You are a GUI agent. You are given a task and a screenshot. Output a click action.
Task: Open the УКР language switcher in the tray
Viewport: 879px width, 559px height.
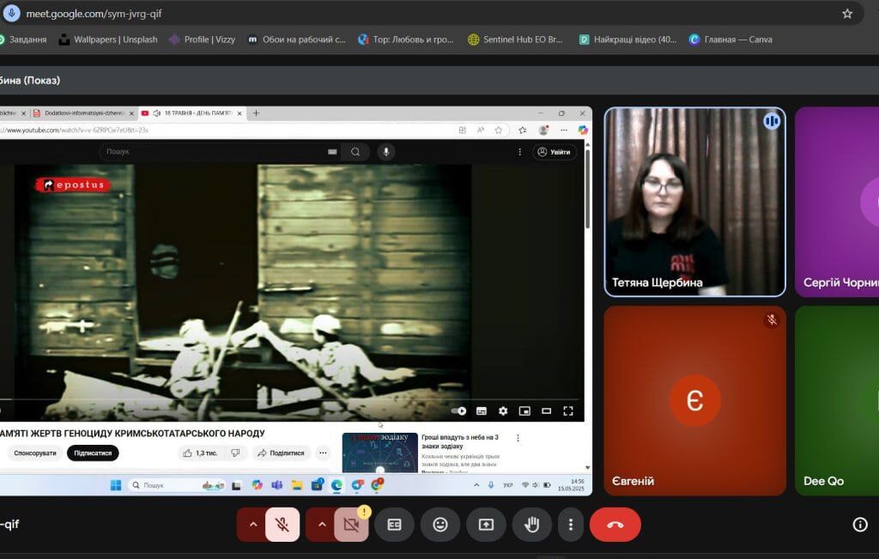508,485
